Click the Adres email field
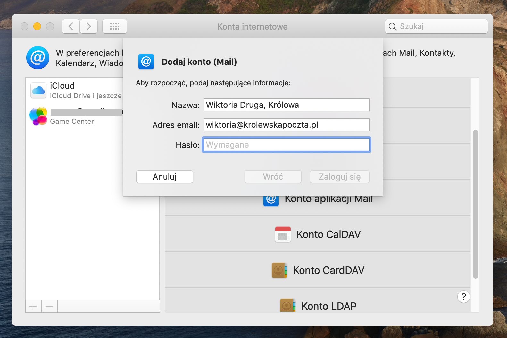507x338 pixels. [287, 125]
